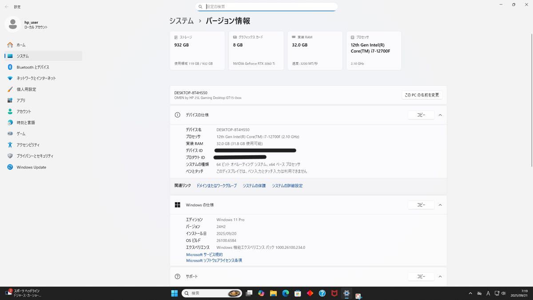Copy the Windows の仕様 details
This screenshot has height=300, width=533.
[x=421, y=205]
